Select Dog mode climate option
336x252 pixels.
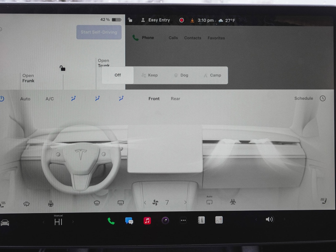[x=181, y=75]
